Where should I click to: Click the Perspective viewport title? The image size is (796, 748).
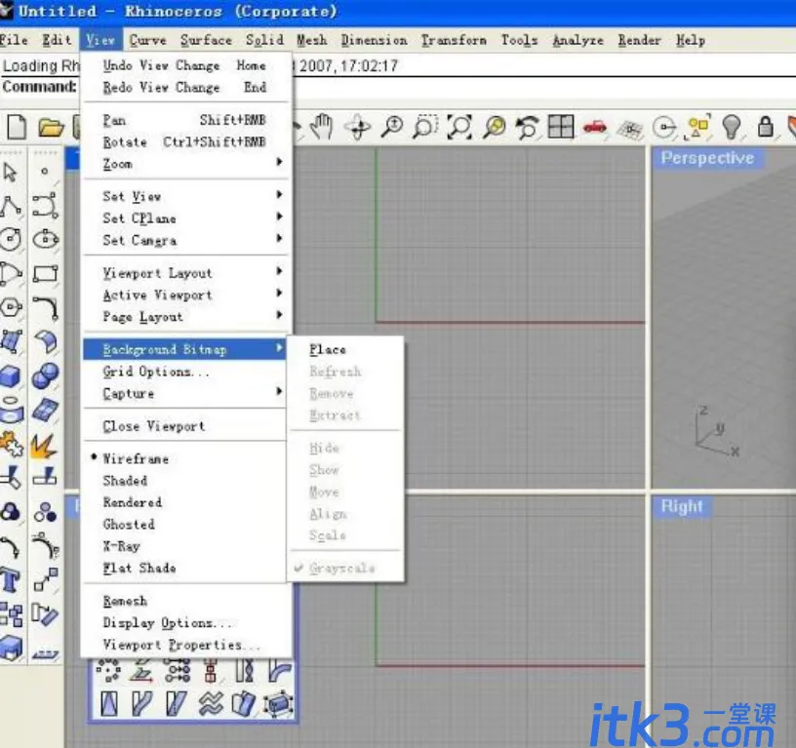(x=707, y=158)
